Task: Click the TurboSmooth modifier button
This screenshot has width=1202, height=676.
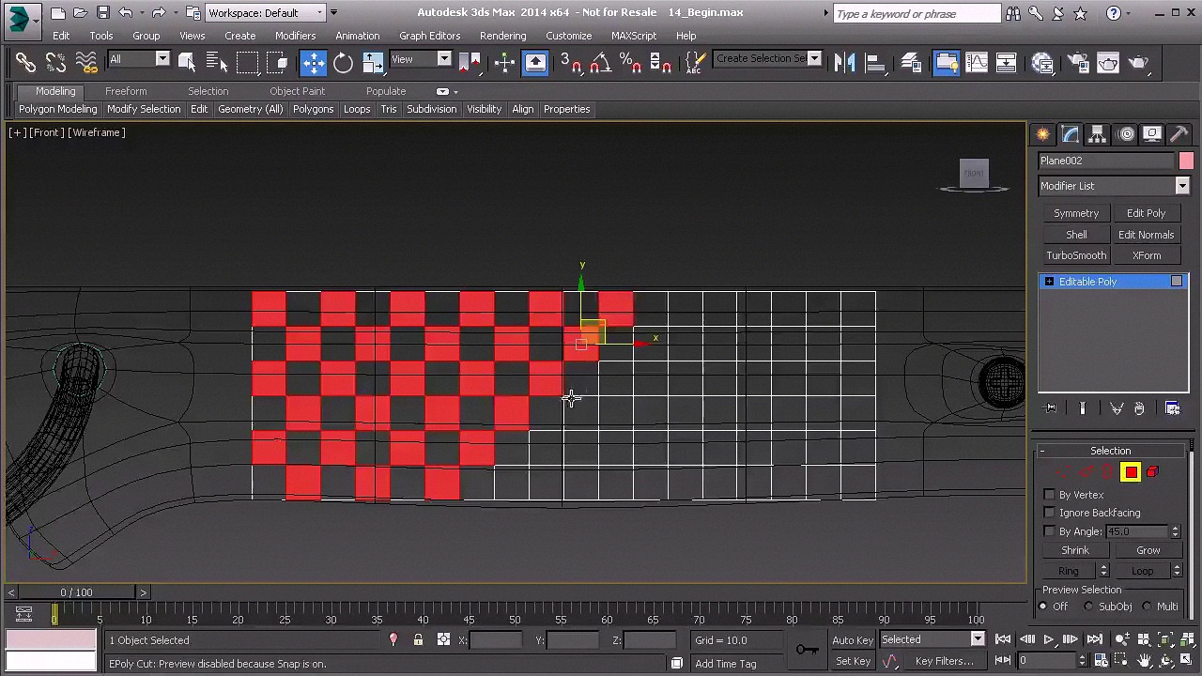Action: pyautogui.click(x=1076, y=255)
